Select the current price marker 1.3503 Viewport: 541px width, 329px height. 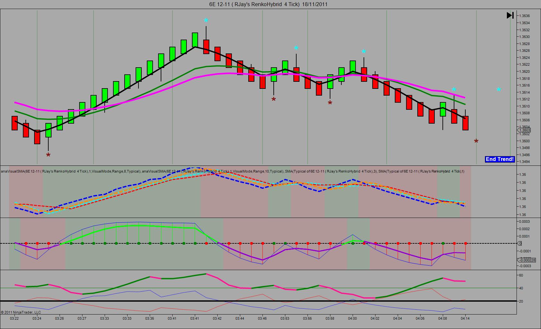click(x=524, y=130)
